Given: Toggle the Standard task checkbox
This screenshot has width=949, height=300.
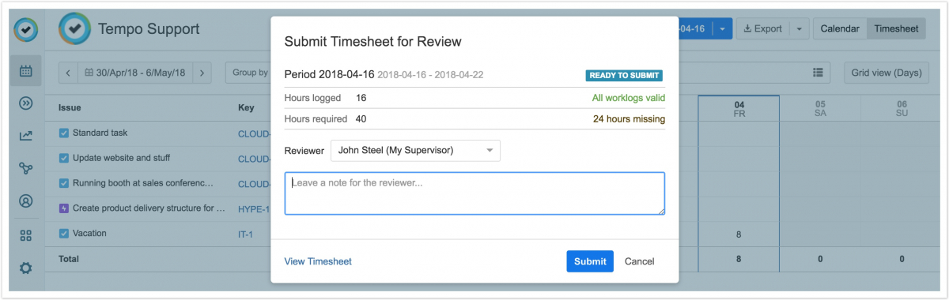Looking at the screenshot, I should (x=64, y=133).
